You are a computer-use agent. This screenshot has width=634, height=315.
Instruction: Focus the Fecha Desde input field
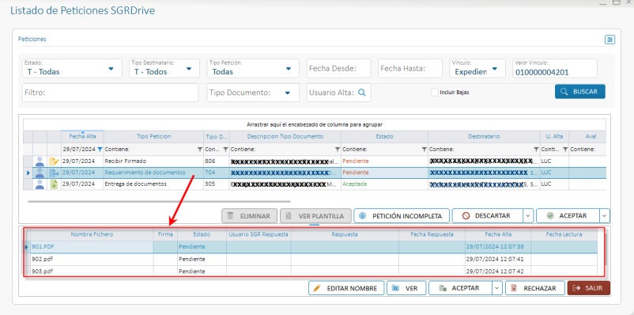point(338,68)
